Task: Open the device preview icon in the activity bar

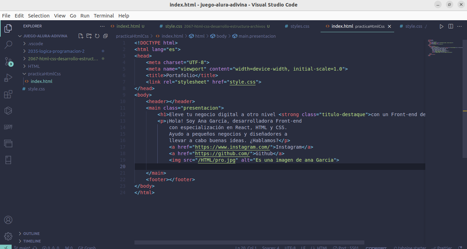Action: pos(8,160)
